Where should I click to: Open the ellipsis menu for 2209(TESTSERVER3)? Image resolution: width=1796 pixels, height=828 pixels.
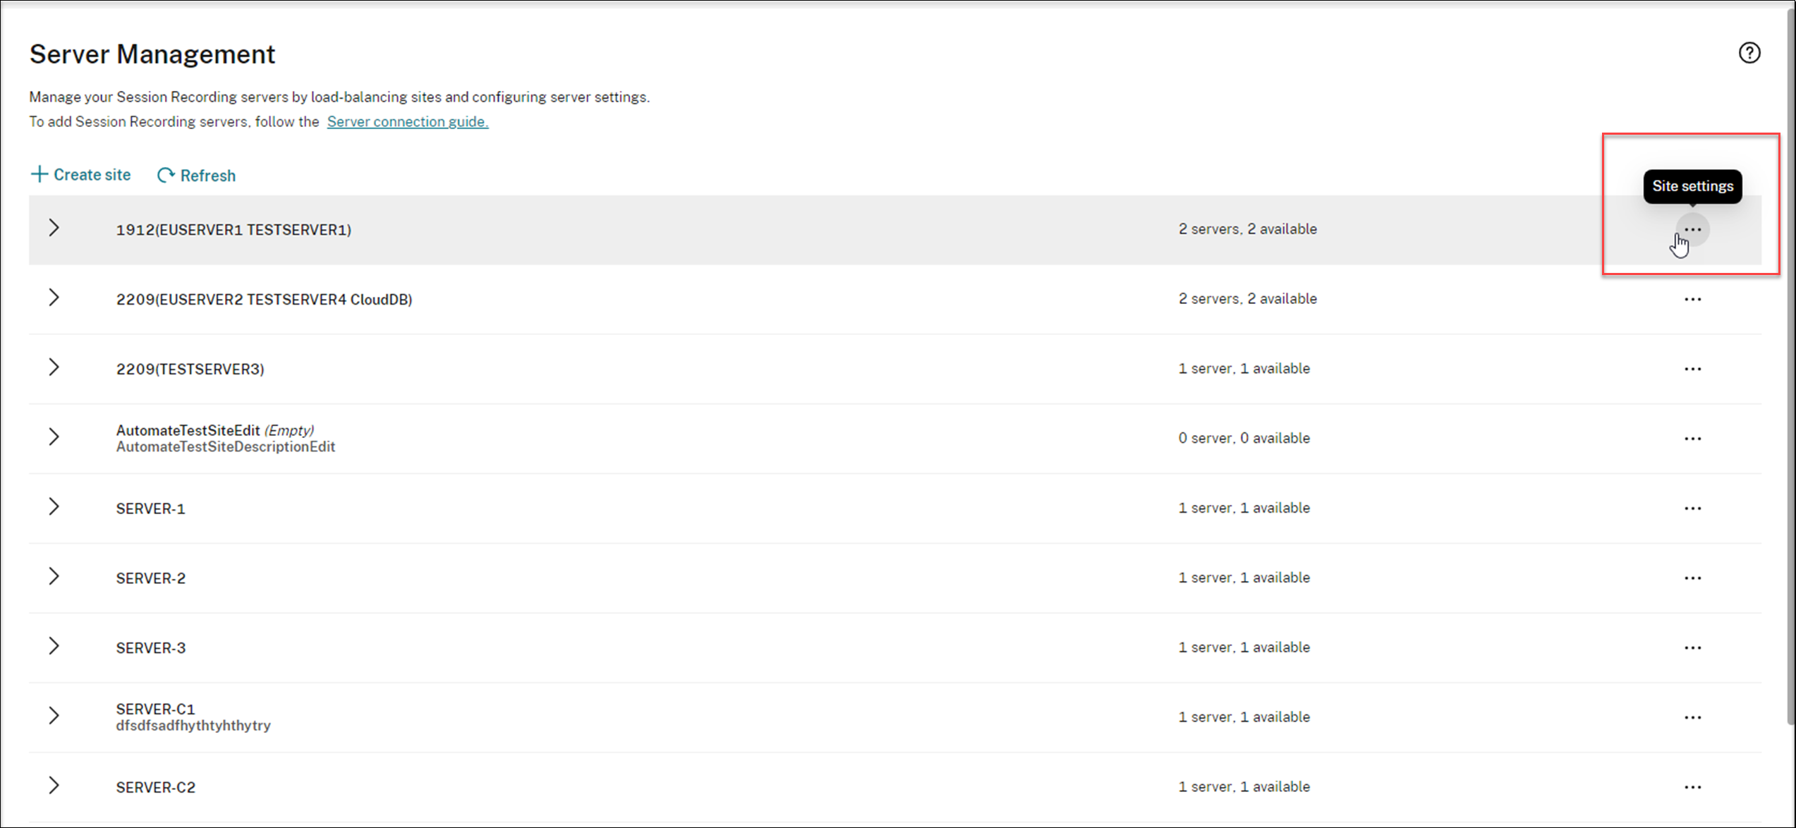click(1692, 369)
